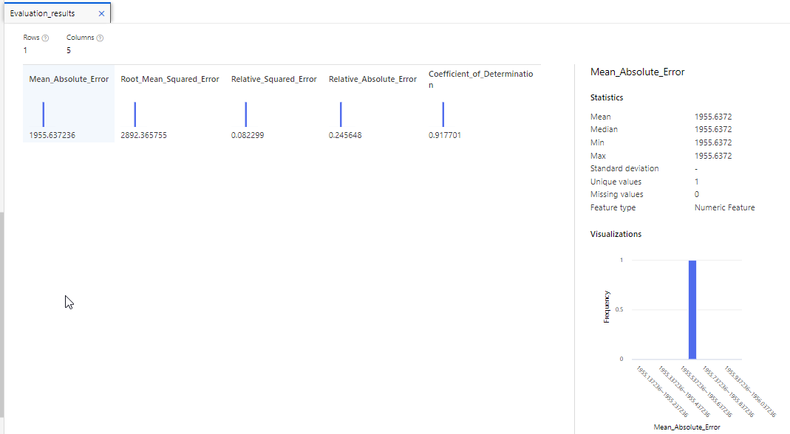Click the mini histogram under Mean_Absolute_Error
Viewport: 790px width, 434px height.
click(44, 114)
